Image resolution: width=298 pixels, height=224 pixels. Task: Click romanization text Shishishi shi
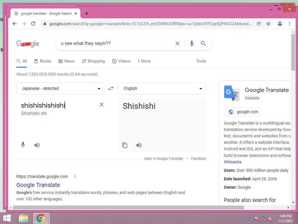pos(34,113)
